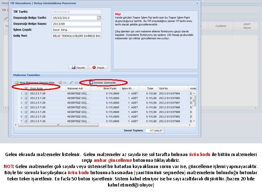Click the Sil delete toolbar button
The height and width of the screenshot is (196, 262).
pos(63,82)
